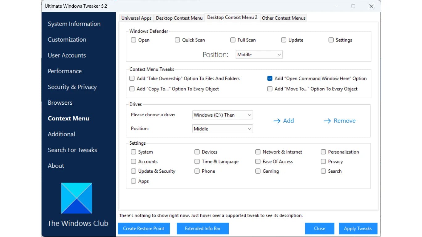Check the Apps settings checkbox
Image resolution: width=422 pixels, height=237 pixels.
tap(133, 181)
